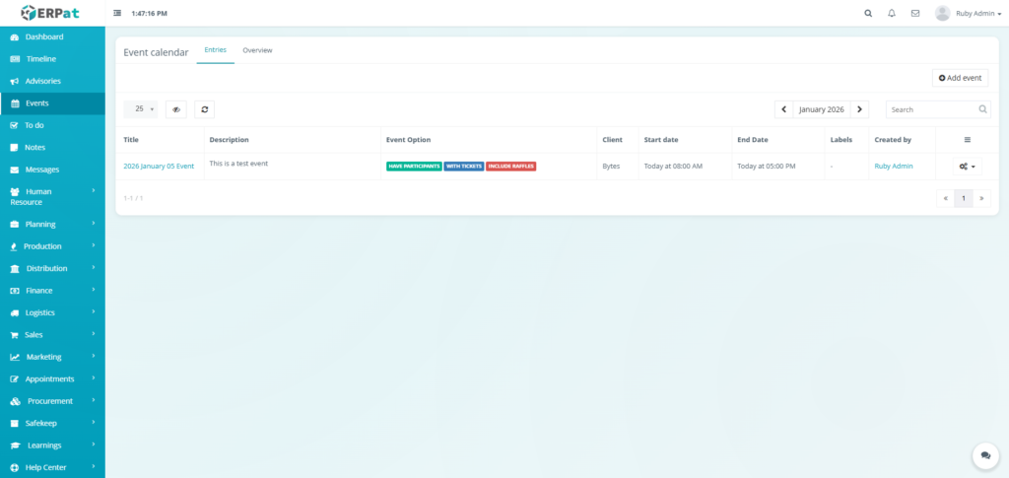Switch to the Overview tab
The image size is (1009, 478).
[257, 50]
